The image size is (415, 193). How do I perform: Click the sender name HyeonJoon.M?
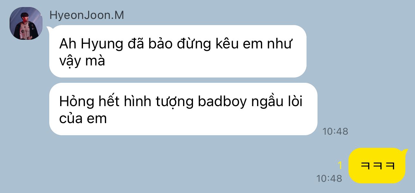87,15
